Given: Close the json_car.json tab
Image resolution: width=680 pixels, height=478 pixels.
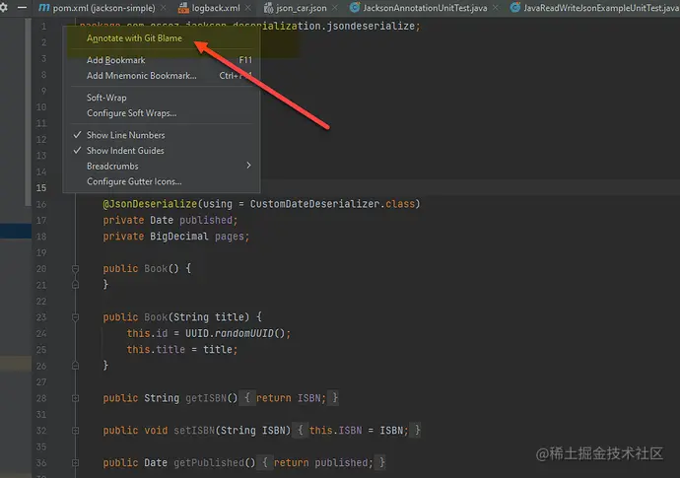Looking at the screenshot, I should (x=335, y=8).
